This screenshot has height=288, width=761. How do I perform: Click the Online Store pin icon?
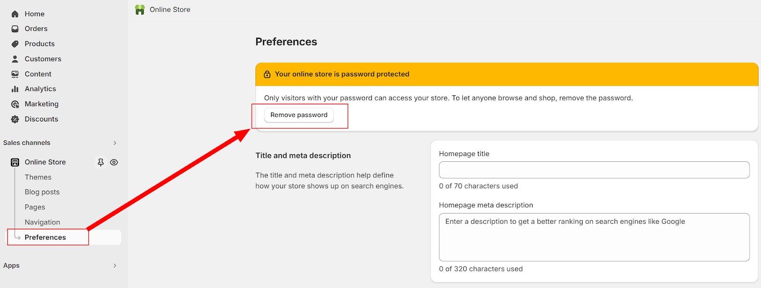[100, 162]
